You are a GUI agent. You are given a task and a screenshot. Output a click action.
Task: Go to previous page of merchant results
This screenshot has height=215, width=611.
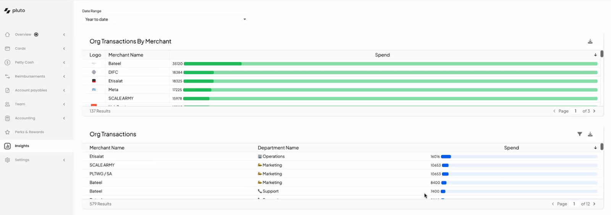pos(554,111)
